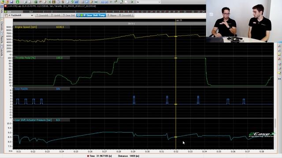The image size is (282, 158).
Task: Click the yellow cursor marker on throttle trace
Action: (x=176, y=58)
